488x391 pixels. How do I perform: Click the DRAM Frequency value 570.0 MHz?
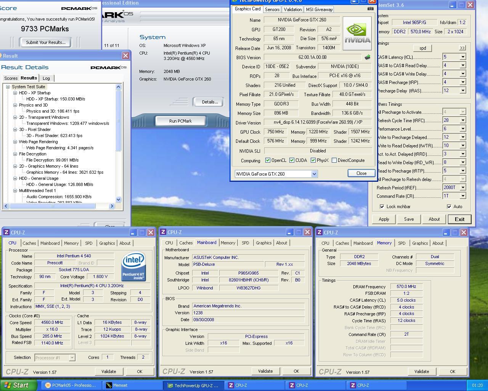point(406,286)
